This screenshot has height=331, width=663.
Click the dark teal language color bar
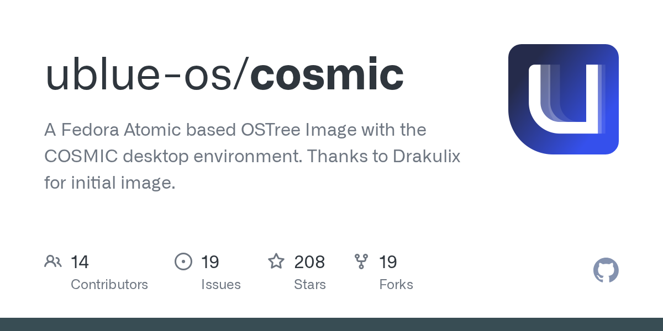pos(331,324)
